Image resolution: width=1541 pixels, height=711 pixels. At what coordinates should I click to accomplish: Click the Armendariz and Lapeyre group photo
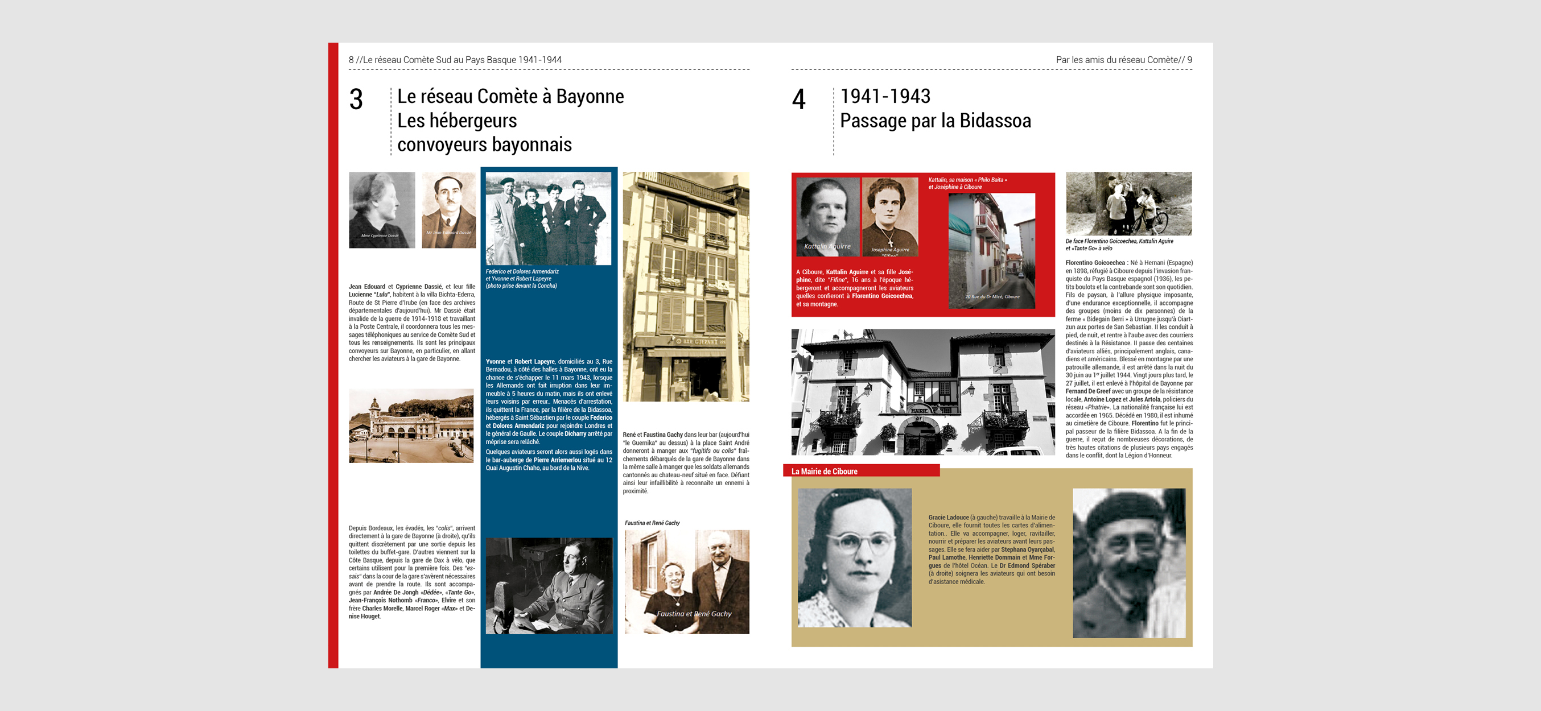549,219
